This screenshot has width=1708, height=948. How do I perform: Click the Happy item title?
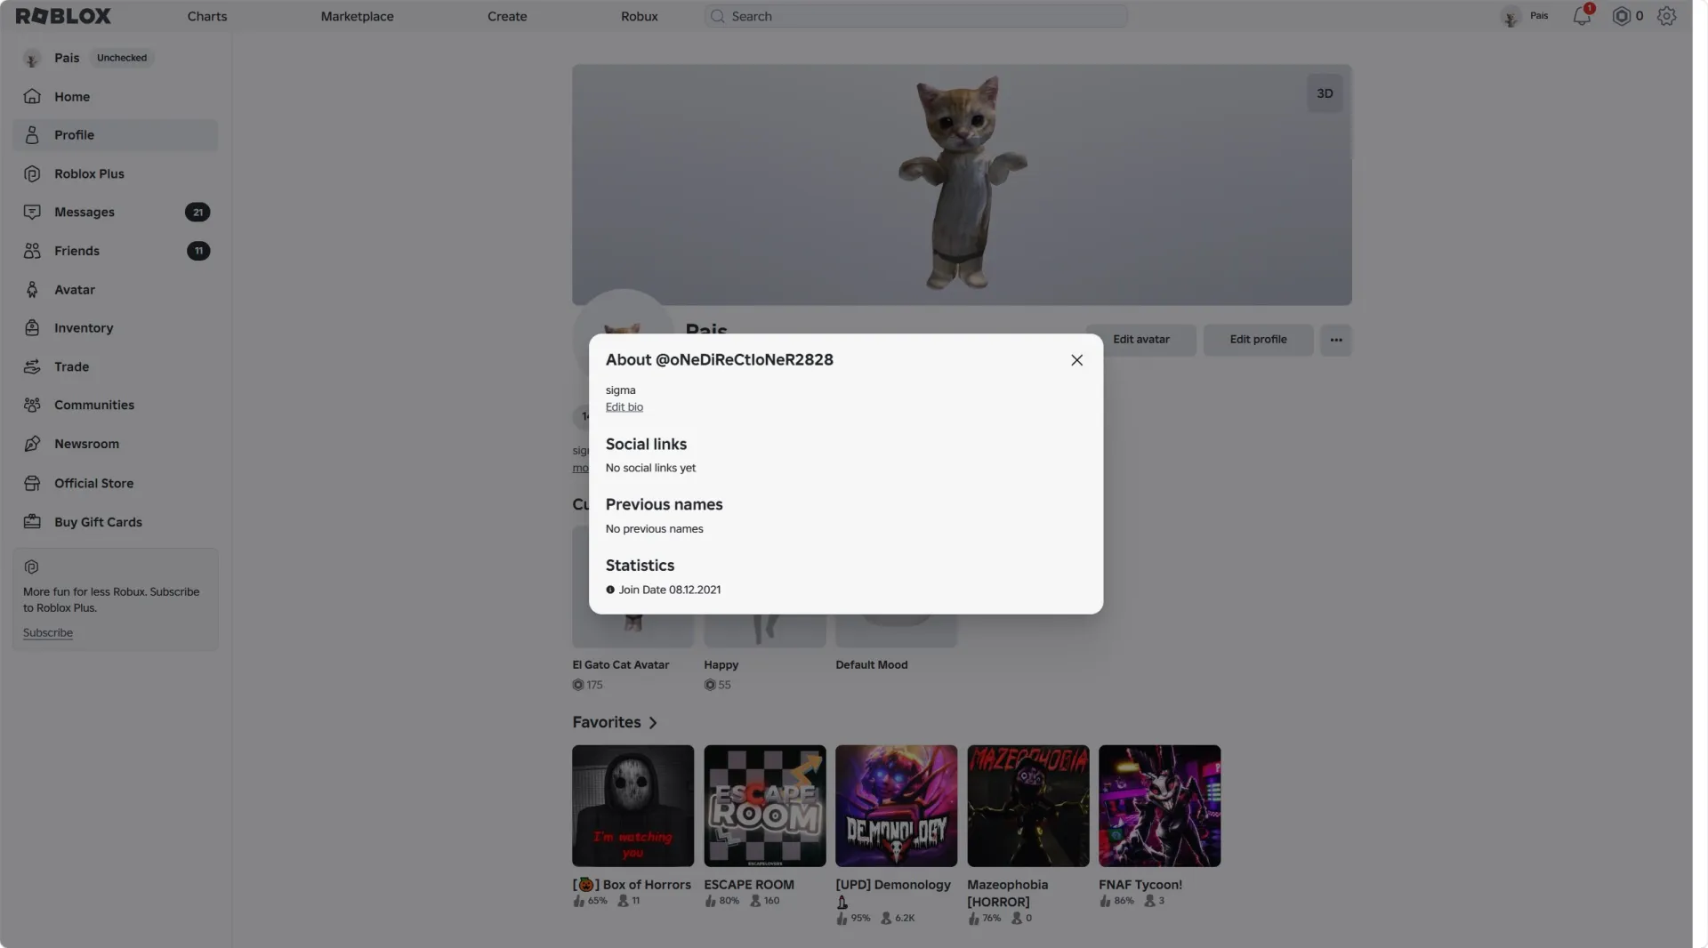pyautogui.click(x=721, y=665)
